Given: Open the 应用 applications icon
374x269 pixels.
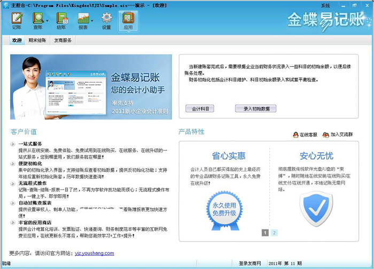Looking at the screenshot, I should [128, 21].
